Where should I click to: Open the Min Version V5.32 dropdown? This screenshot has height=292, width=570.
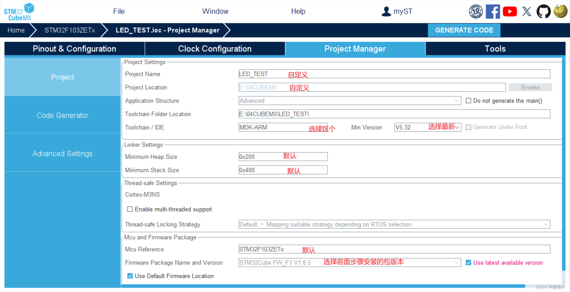click(427, 127)
